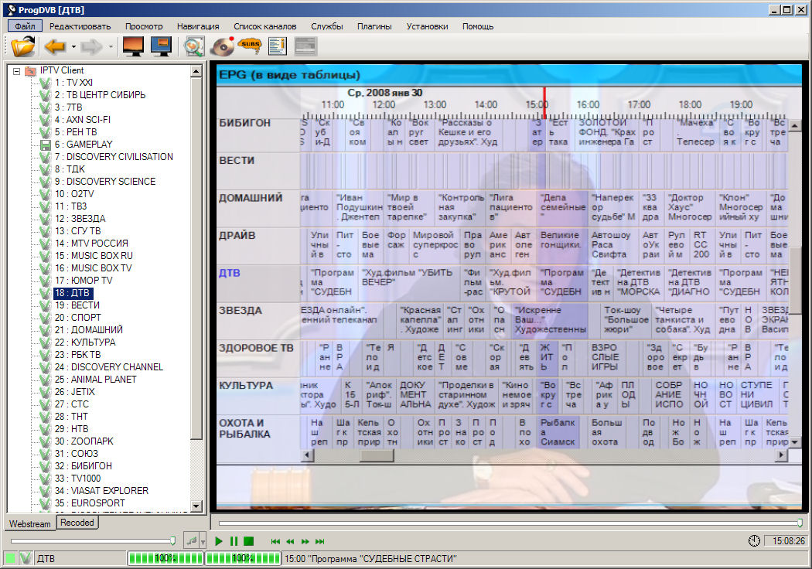Open audio track dropdown arrow

coord(203,542)
